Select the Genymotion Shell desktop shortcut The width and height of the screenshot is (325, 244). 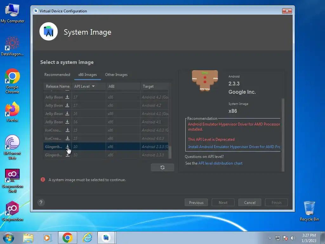point(12,180)
